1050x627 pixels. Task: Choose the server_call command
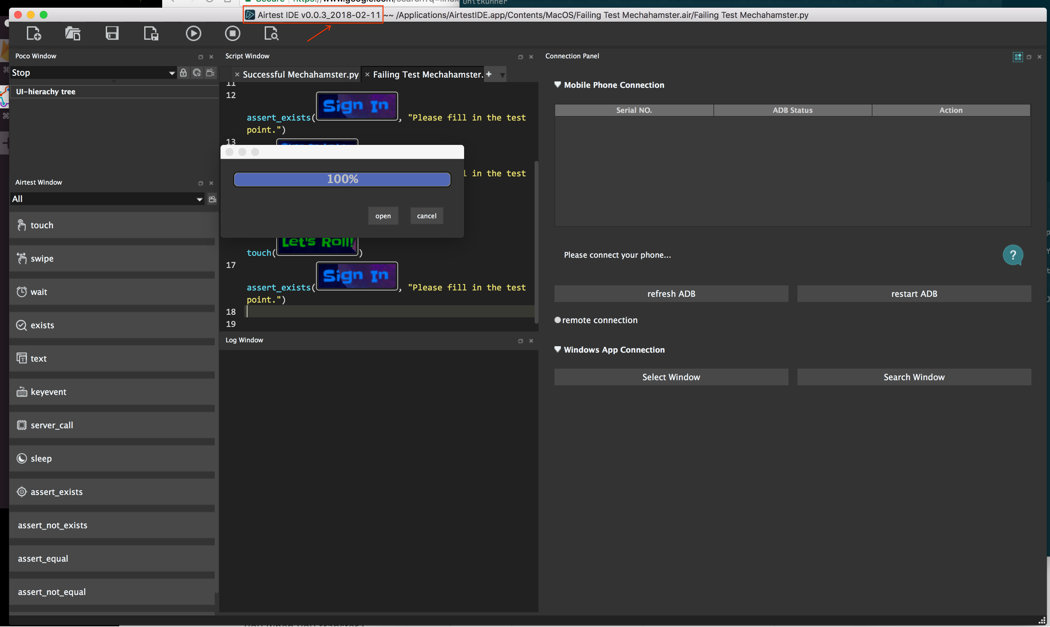(x=112, y=425)
